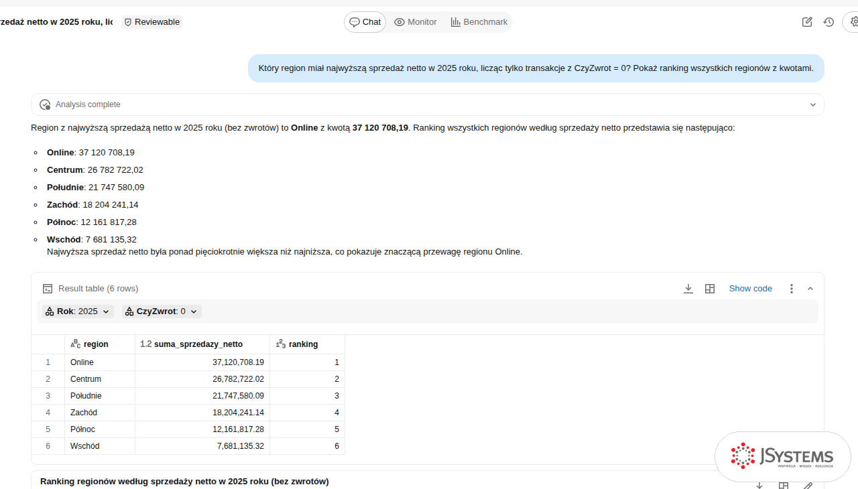The width and height of the screenshot is (858, 489).
Task: Expand the Analysis complete section
Action: point(813,104)
